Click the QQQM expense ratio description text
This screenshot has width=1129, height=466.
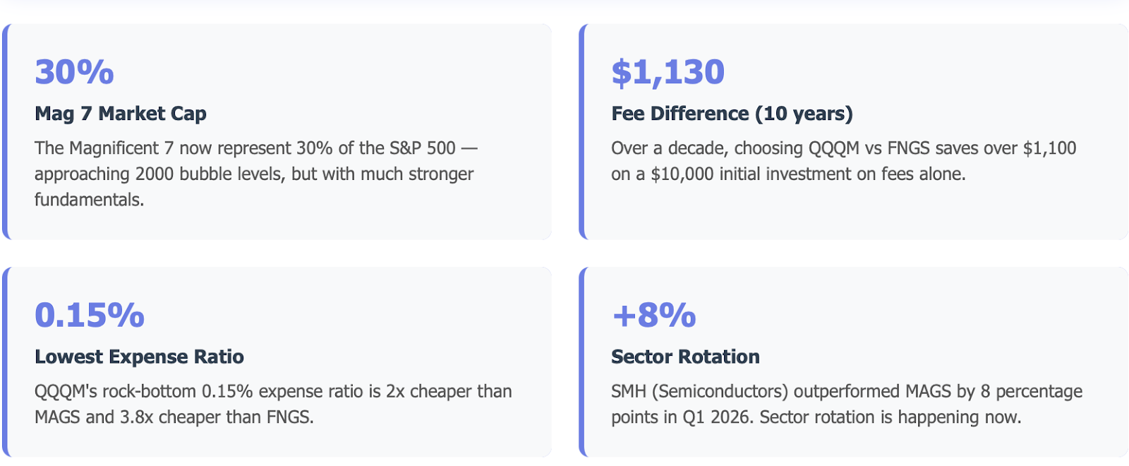273,404
